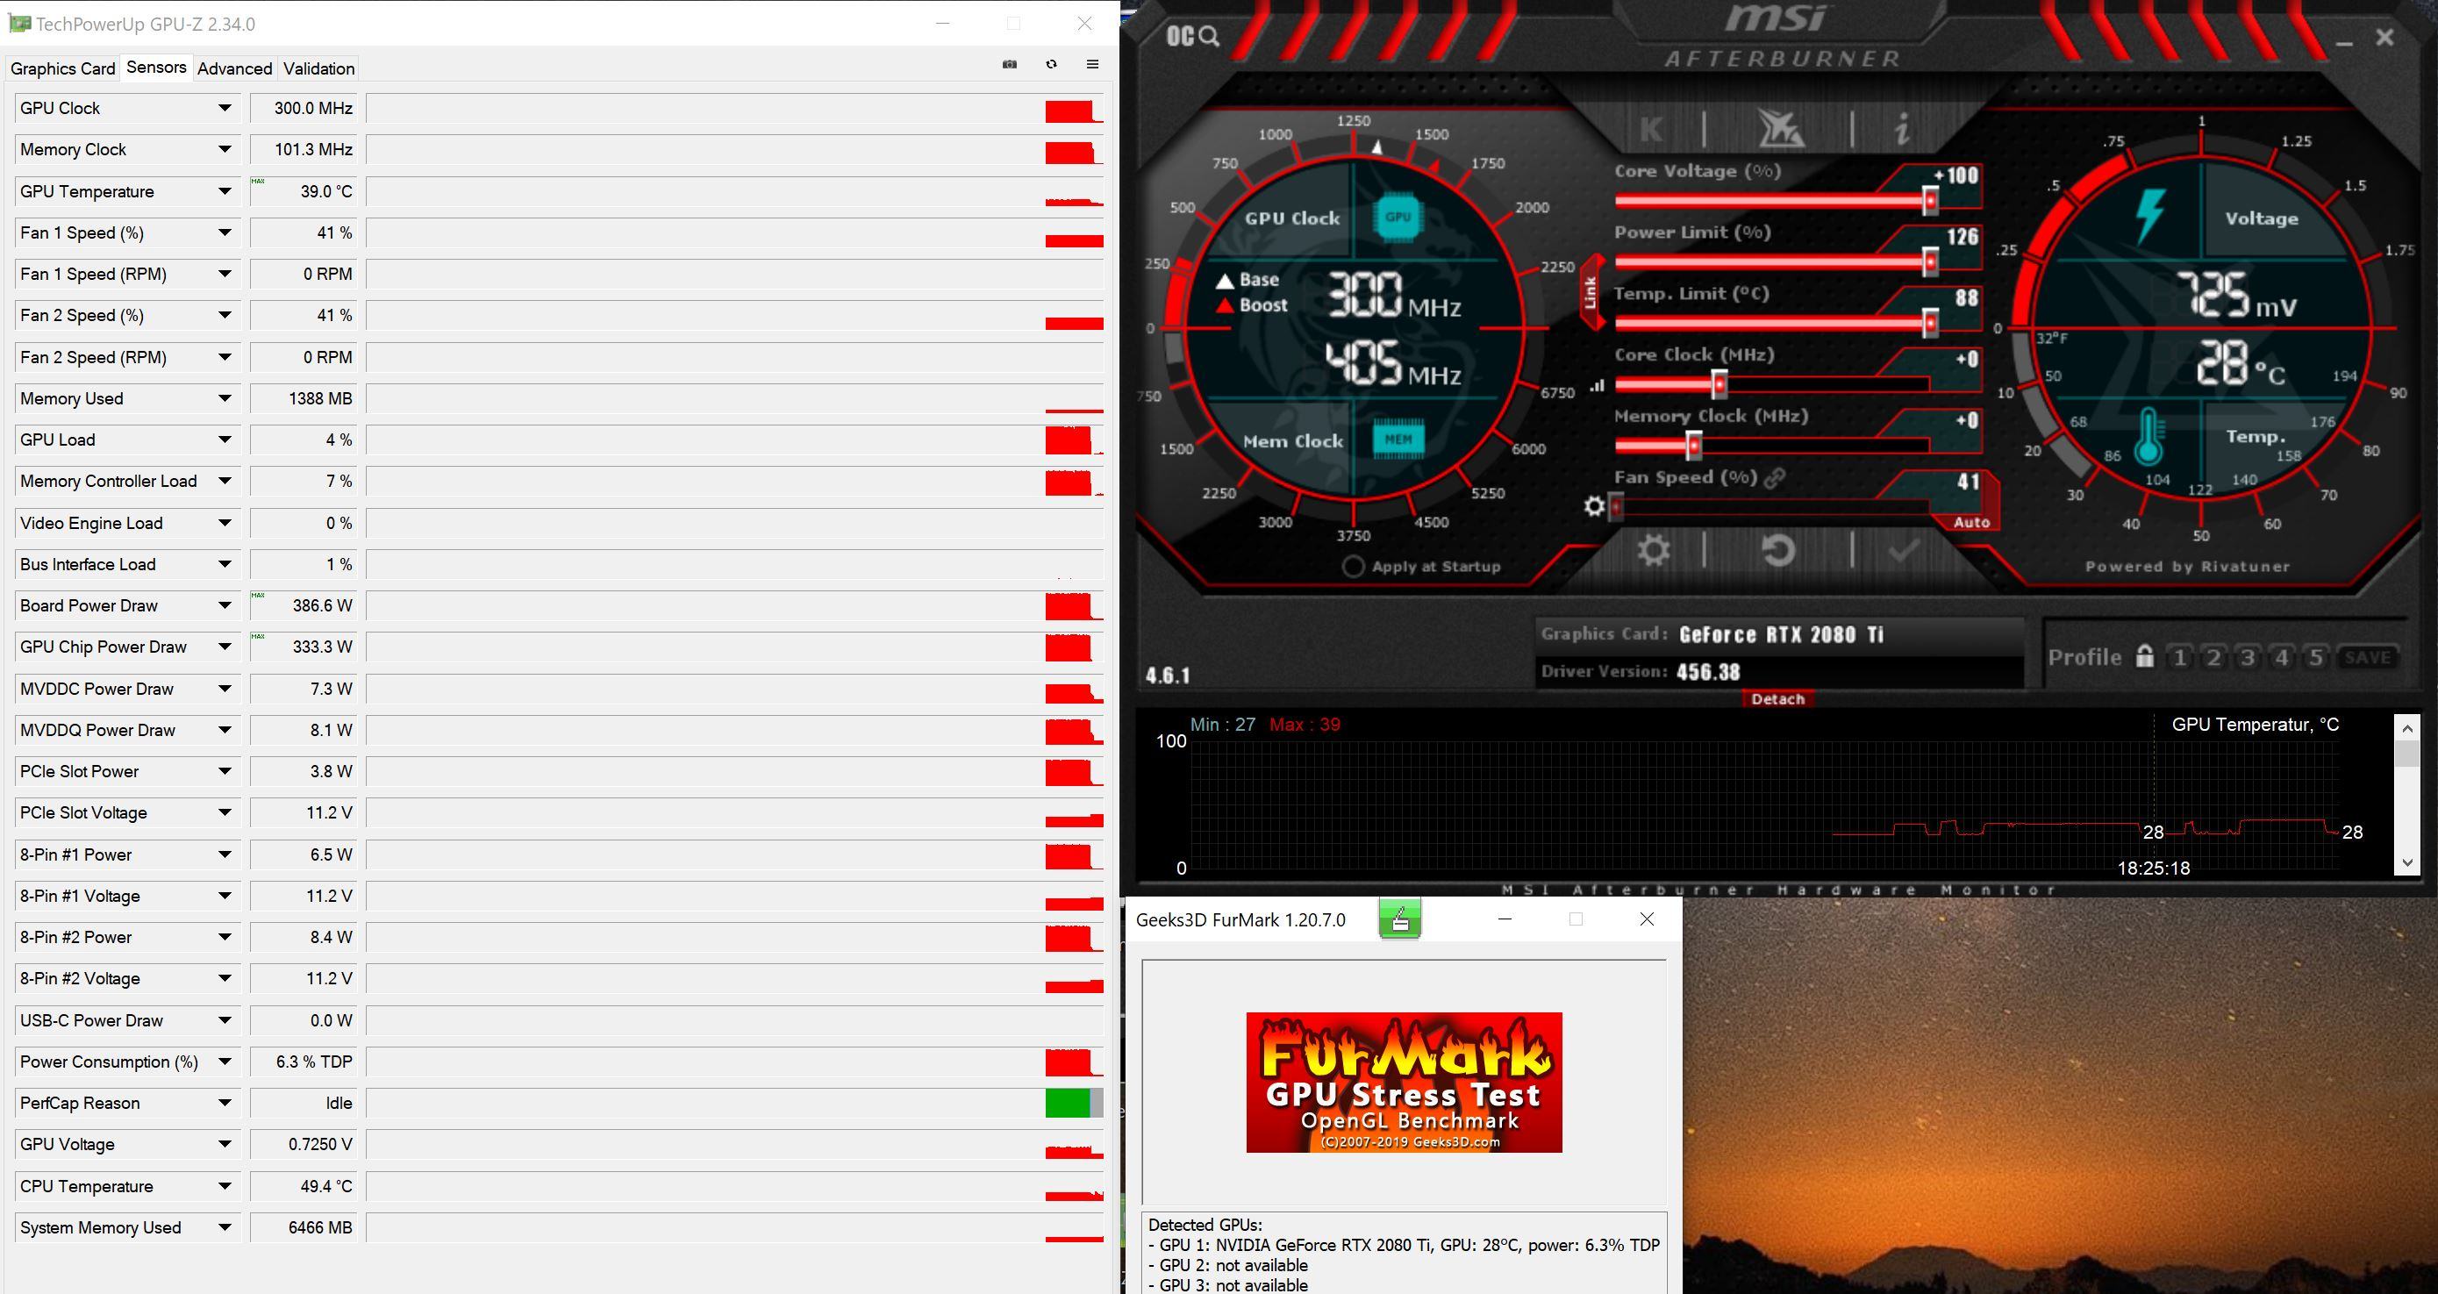
Task: Open Memory Used sensor dropdown
Action: tap(225, 398)
